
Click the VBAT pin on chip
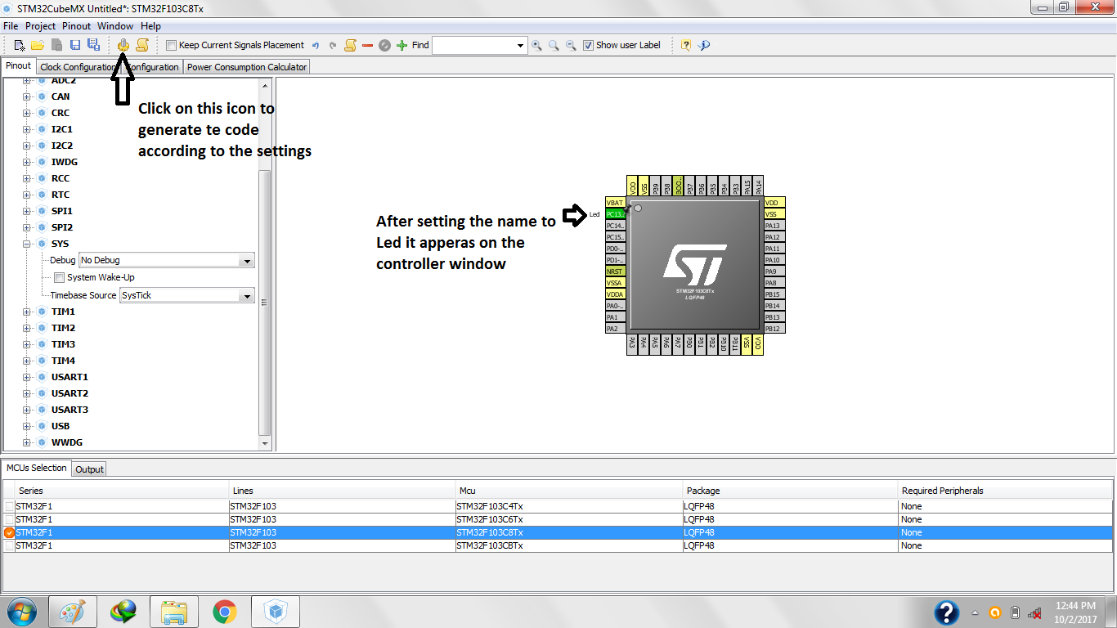coord(616,203)
